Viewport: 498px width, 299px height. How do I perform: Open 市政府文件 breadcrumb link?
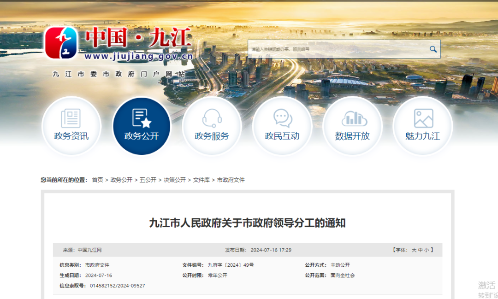pos(231,180)
